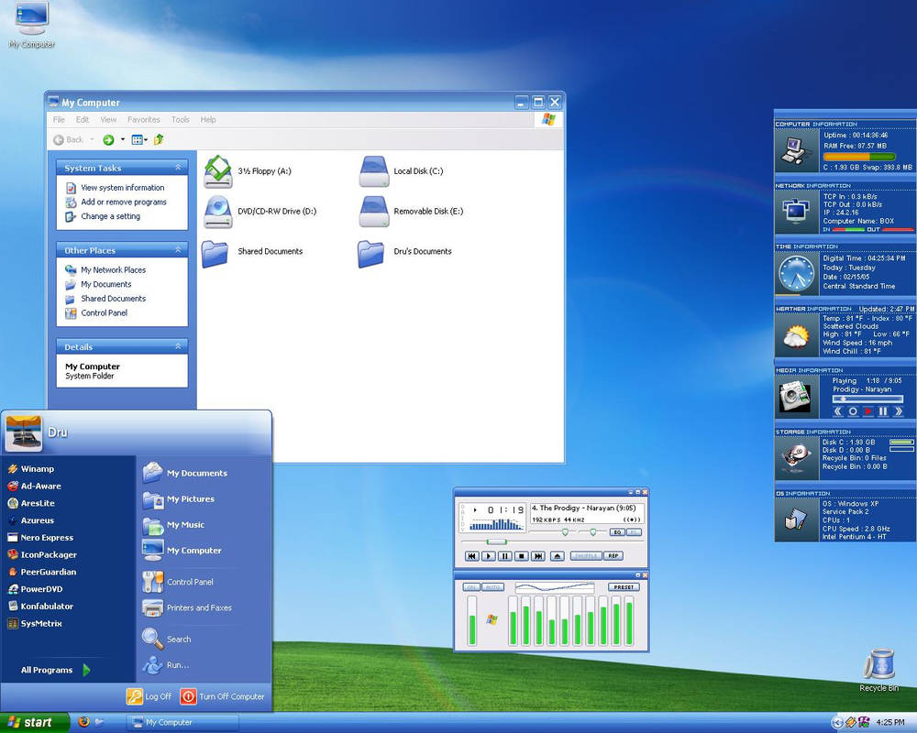917x733 pixels.
Task: Launch Konfabulator from Start menu
Action: 40,607
